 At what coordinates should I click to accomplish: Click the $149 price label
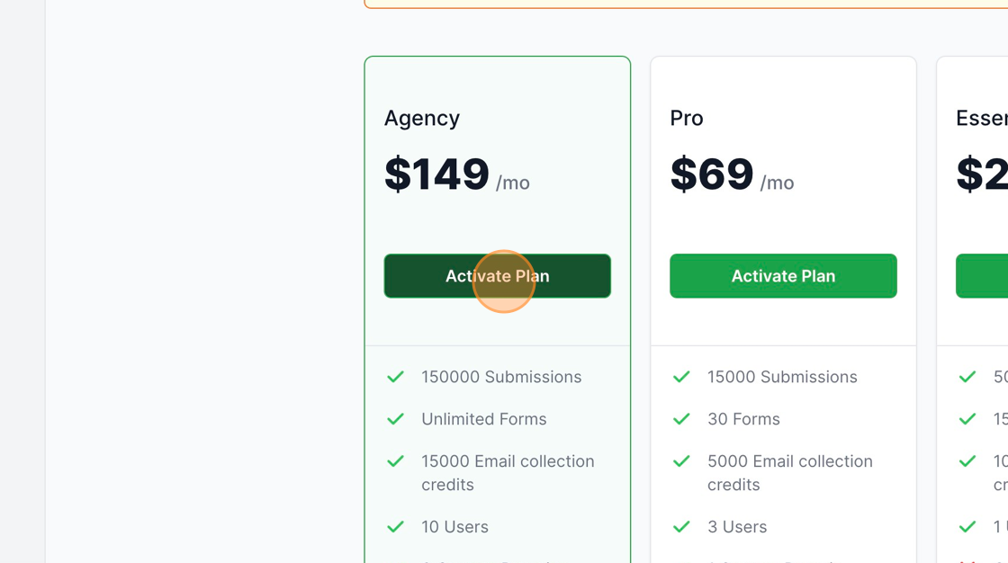pyautogui.click(x=438, y=176)
